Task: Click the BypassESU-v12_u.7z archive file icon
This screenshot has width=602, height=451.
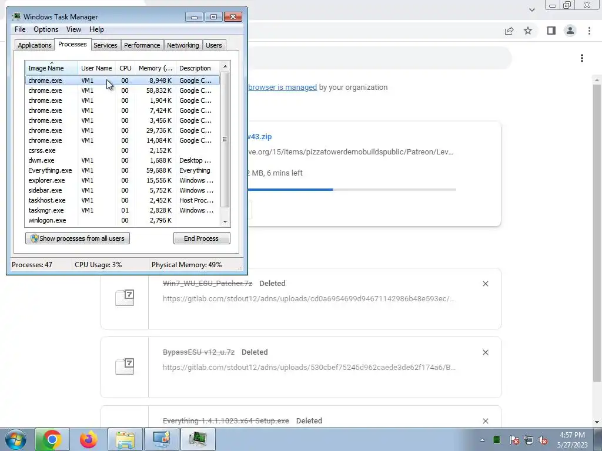Action: 125,366
